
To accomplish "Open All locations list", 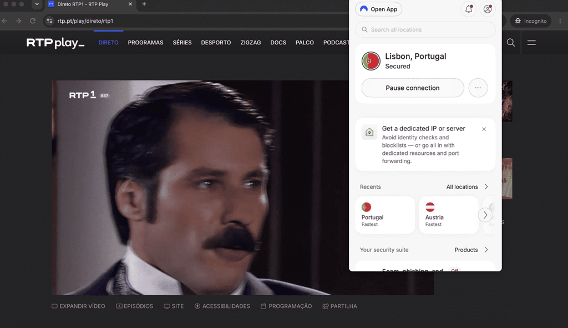I will (467, 186).
